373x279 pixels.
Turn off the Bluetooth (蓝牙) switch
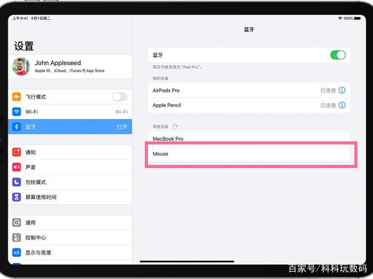[x=338, y=55]
